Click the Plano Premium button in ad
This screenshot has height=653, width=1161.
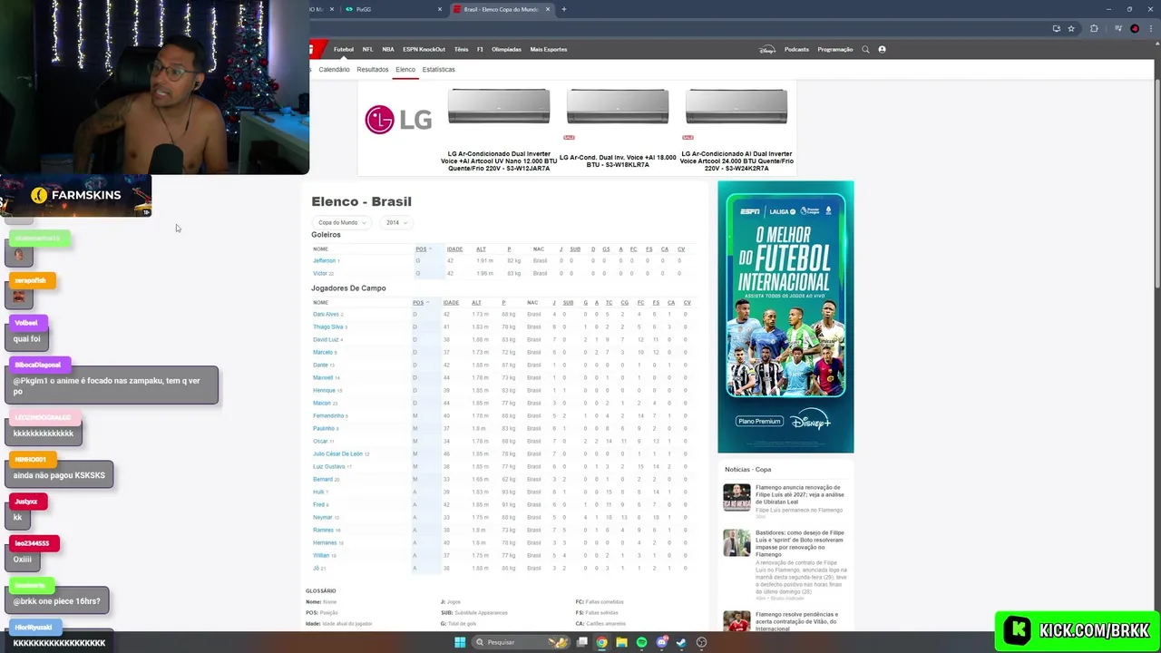pos(759,421)
